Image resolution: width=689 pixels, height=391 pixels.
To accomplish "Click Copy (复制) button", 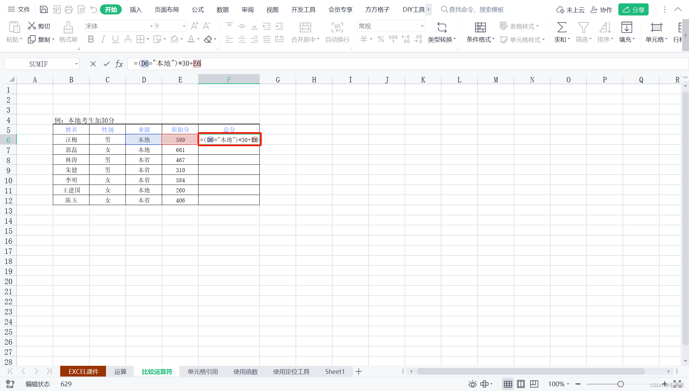I will 41,40.
